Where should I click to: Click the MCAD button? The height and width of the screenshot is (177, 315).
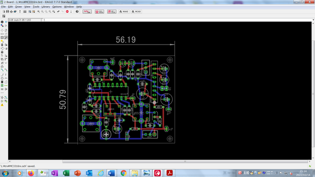[136, 12]
